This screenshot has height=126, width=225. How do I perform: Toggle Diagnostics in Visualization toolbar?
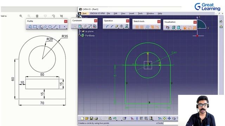[x=185, y=28]
